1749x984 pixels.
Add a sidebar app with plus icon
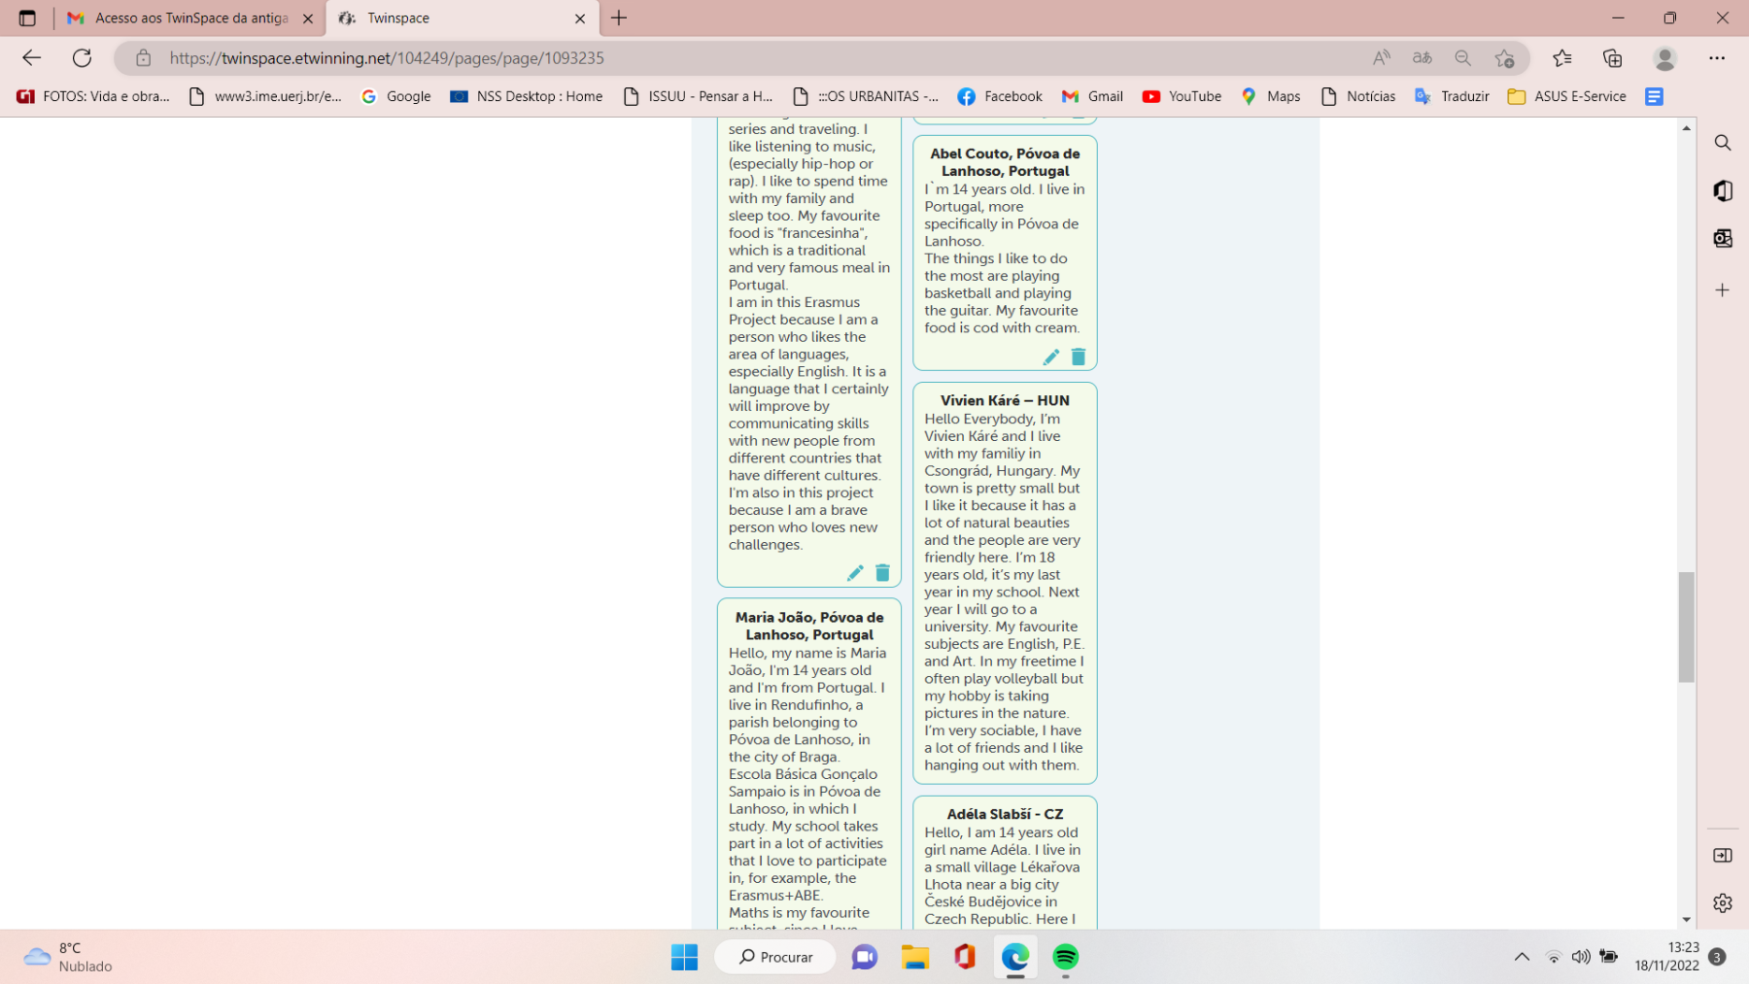1723,290
